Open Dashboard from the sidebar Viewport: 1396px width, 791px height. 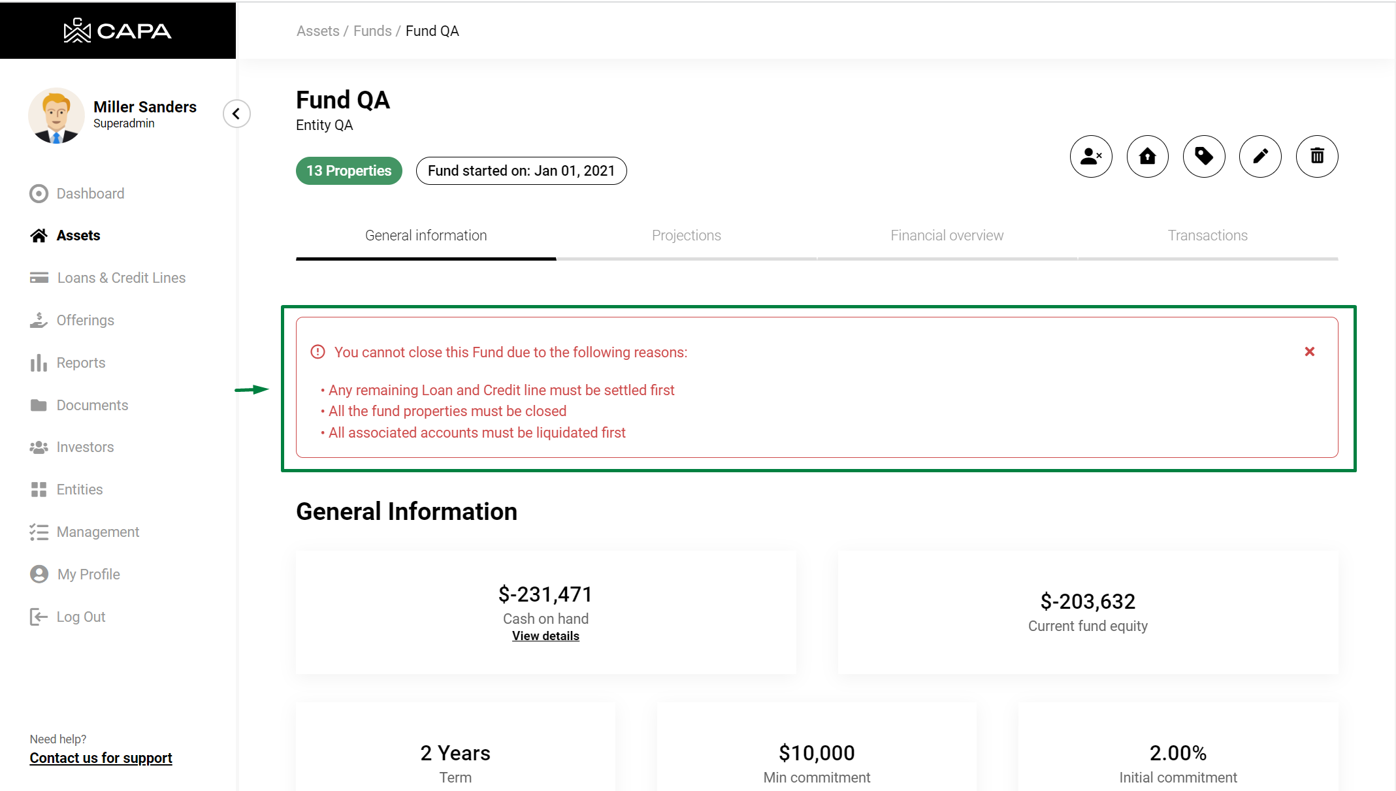tap(90, 194)
